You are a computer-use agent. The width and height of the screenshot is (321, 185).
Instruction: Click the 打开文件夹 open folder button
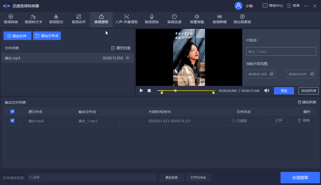click(x=198, y=177)
